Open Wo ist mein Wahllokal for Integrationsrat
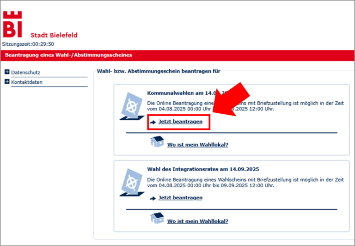This screenshot has width=355, height=246. point(197,221)
